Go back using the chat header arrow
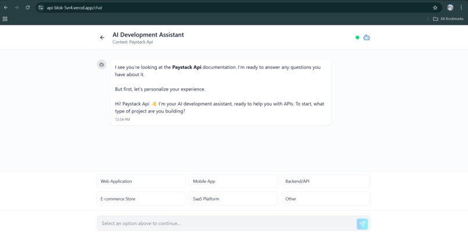Image resolution: width=468 pixels, height=236 pixels. pyautogui.click(x=102, y=38)
